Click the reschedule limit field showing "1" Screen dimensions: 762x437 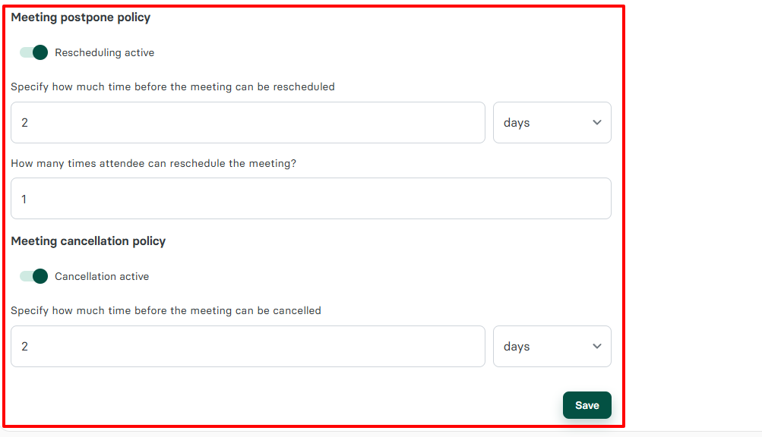click(311, 199)
